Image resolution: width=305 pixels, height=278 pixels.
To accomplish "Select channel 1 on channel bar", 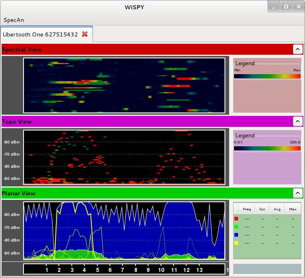I will tap(47, 270).
